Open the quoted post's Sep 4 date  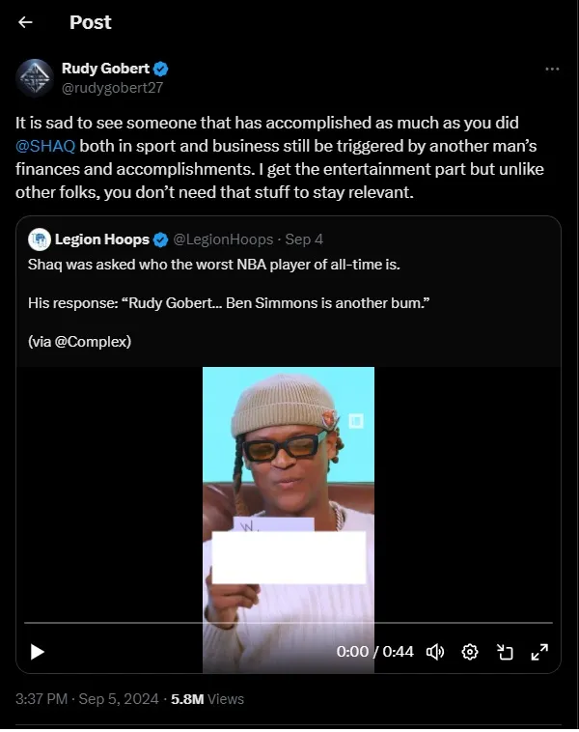coord(304,239)
